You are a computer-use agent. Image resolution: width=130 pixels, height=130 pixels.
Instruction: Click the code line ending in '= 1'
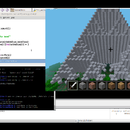click(x=14, y=44)
